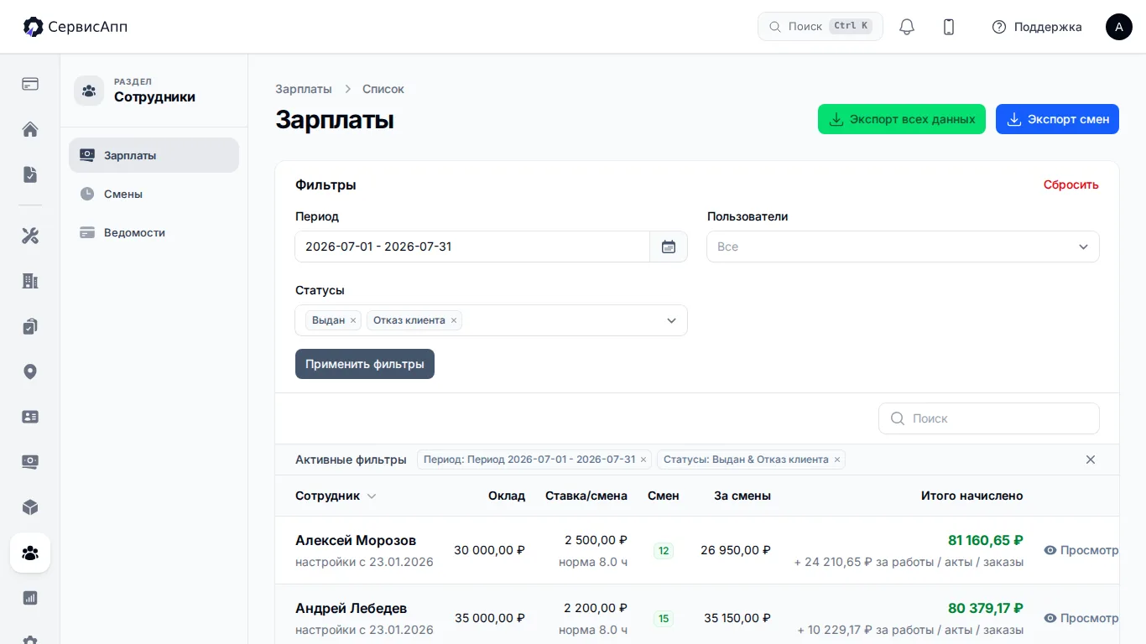1146x644 pixels.
Task: View Андрей Лебедев's salary details (Просмотр)
Action: coord(1081,618)
